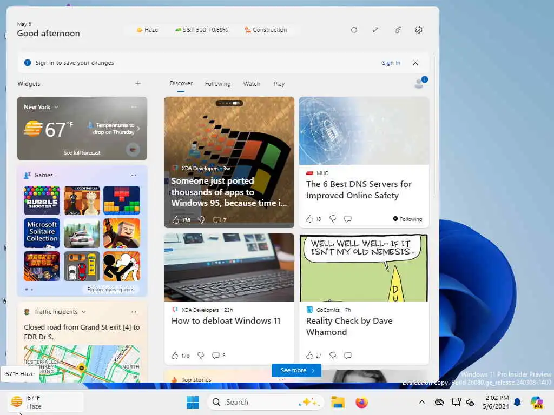Open The 6 Best DNS Servers headline
Screen dimensions: 554x415
click(359, 190)
